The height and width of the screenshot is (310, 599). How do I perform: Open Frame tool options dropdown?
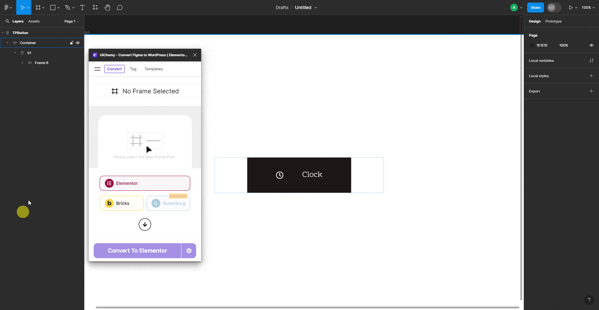pyautogui.click(x=43, y=7)
